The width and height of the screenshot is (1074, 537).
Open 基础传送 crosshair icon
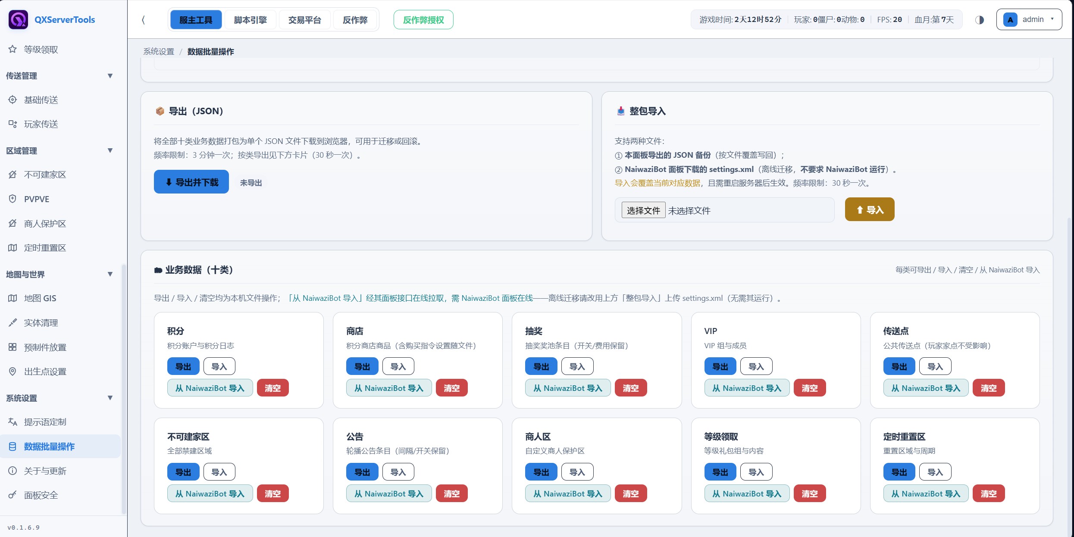[x=13, y=100]
